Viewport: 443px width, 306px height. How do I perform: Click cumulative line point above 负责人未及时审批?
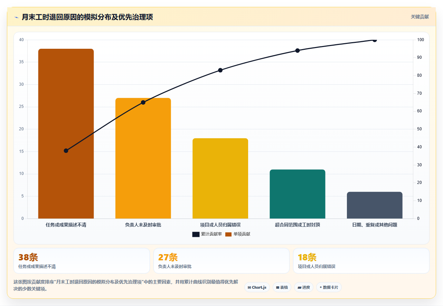pos(143,102)
